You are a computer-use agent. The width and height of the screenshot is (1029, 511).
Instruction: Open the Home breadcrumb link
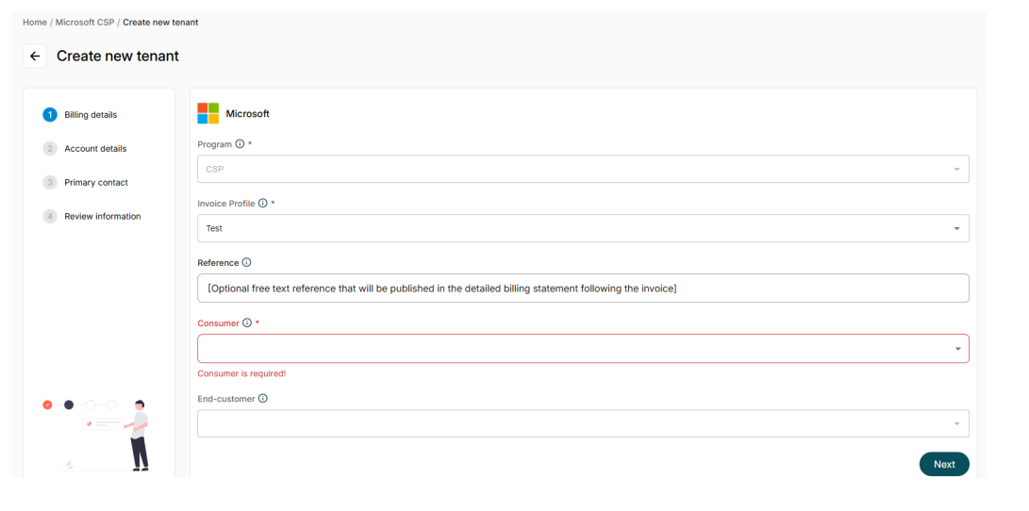click(35, 23)
